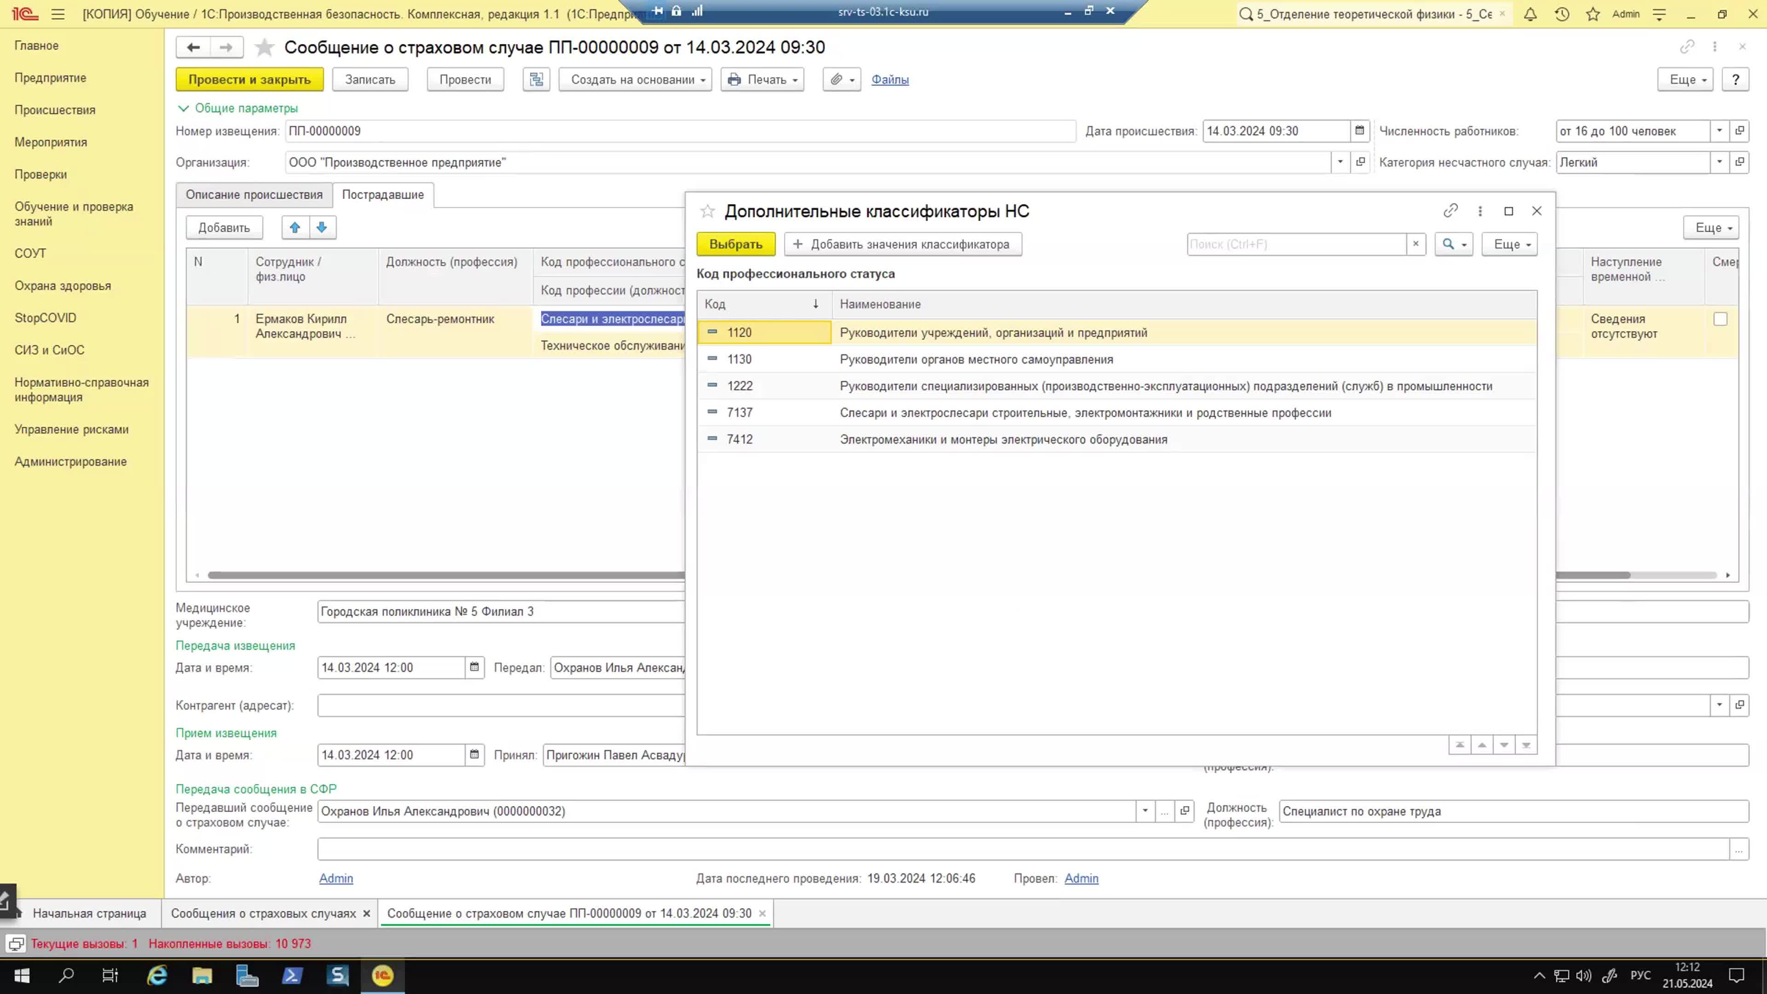
Task: Clear the search field in classifiers dialog
Action: [1416, 244]
